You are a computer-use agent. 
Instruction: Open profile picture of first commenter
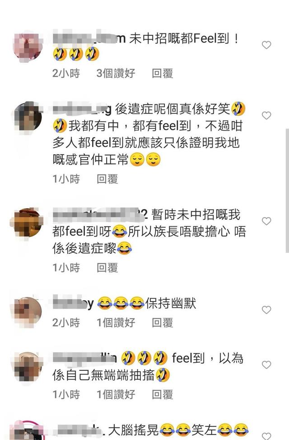tap(28, 46)
